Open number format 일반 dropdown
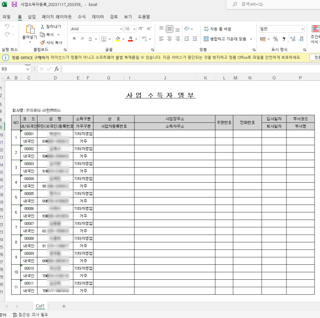The width and height of the screenshot is (320, 318). (x=302, y=29)
